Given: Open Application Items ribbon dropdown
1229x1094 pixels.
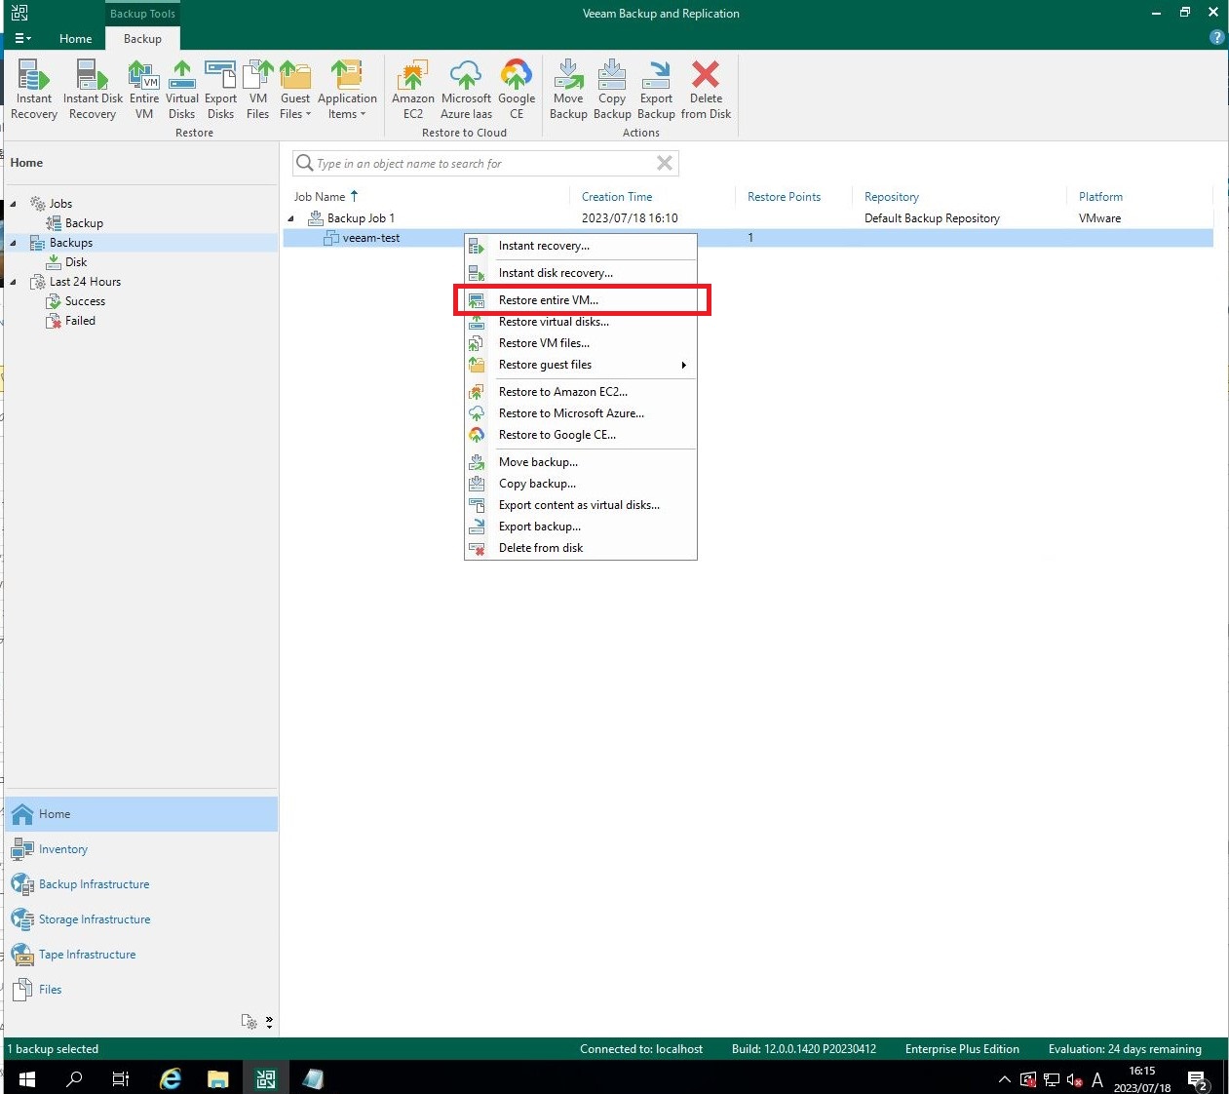Looking at the screenshot, I should tap(347, 89).
